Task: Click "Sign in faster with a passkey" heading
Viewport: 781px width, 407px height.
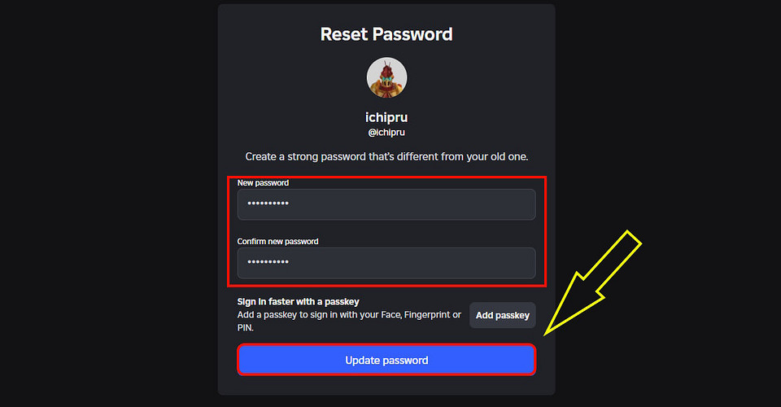Action: coord(298,302)
